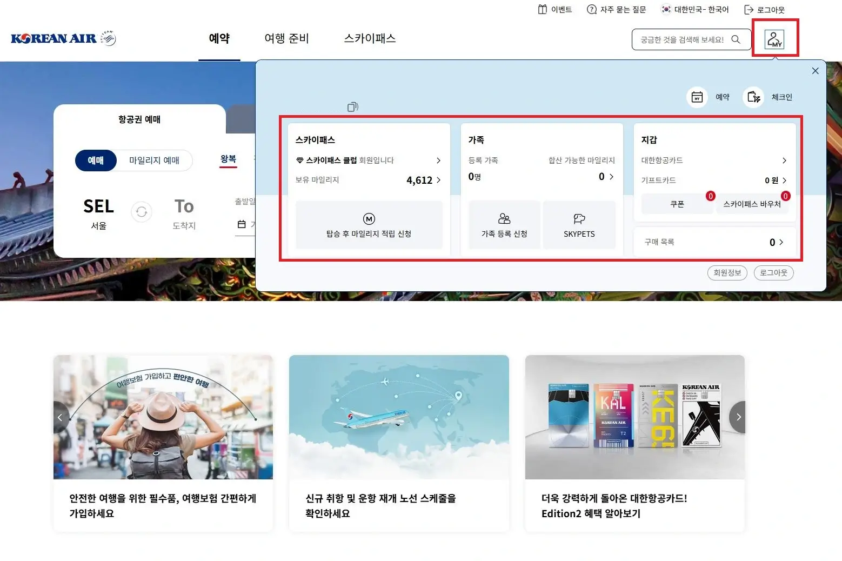Open the new routes schedule promo card
This screenshot has height=561, width=842.
click(x=399, y=443)
